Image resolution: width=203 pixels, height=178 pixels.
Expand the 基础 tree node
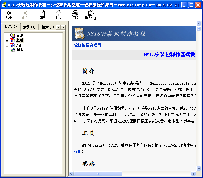pos(7,40)
